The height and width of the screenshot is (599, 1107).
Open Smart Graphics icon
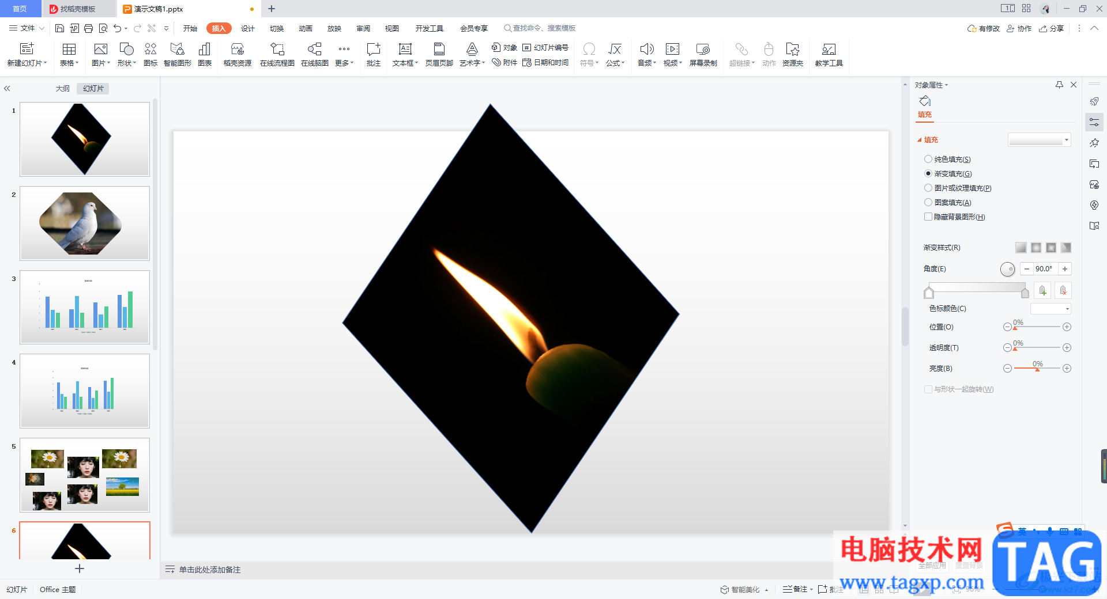(x=177, y=49)
